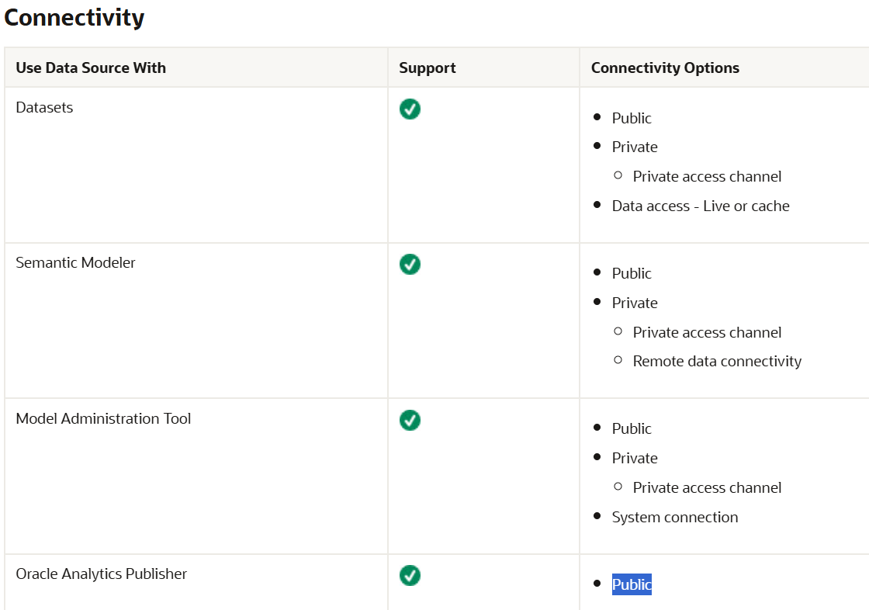Click 'Private access channel' under Datasets
The image size is (869, 610).
(707, 176)
